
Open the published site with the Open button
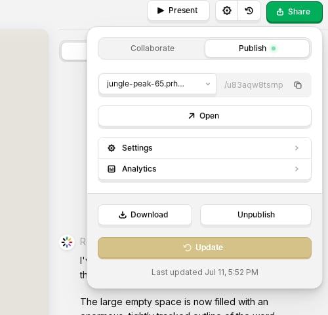[205, 116]
